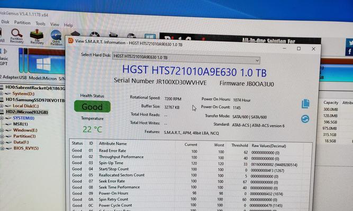Select the Power-On Hours attribute row
The image size is (353, 211).
click(x=190, y=193)
